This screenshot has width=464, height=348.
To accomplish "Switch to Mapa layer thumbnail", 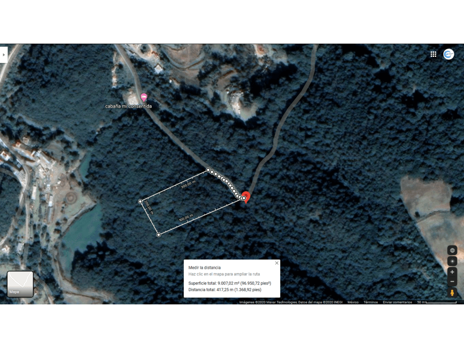I will pyautogui.click(x=20, y=284).
